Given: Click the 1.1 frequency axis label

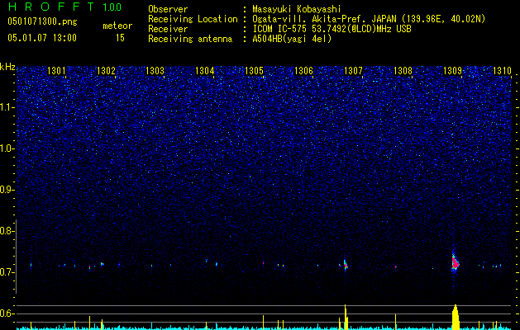Looking at the screenshot, I should click(7, 107).
